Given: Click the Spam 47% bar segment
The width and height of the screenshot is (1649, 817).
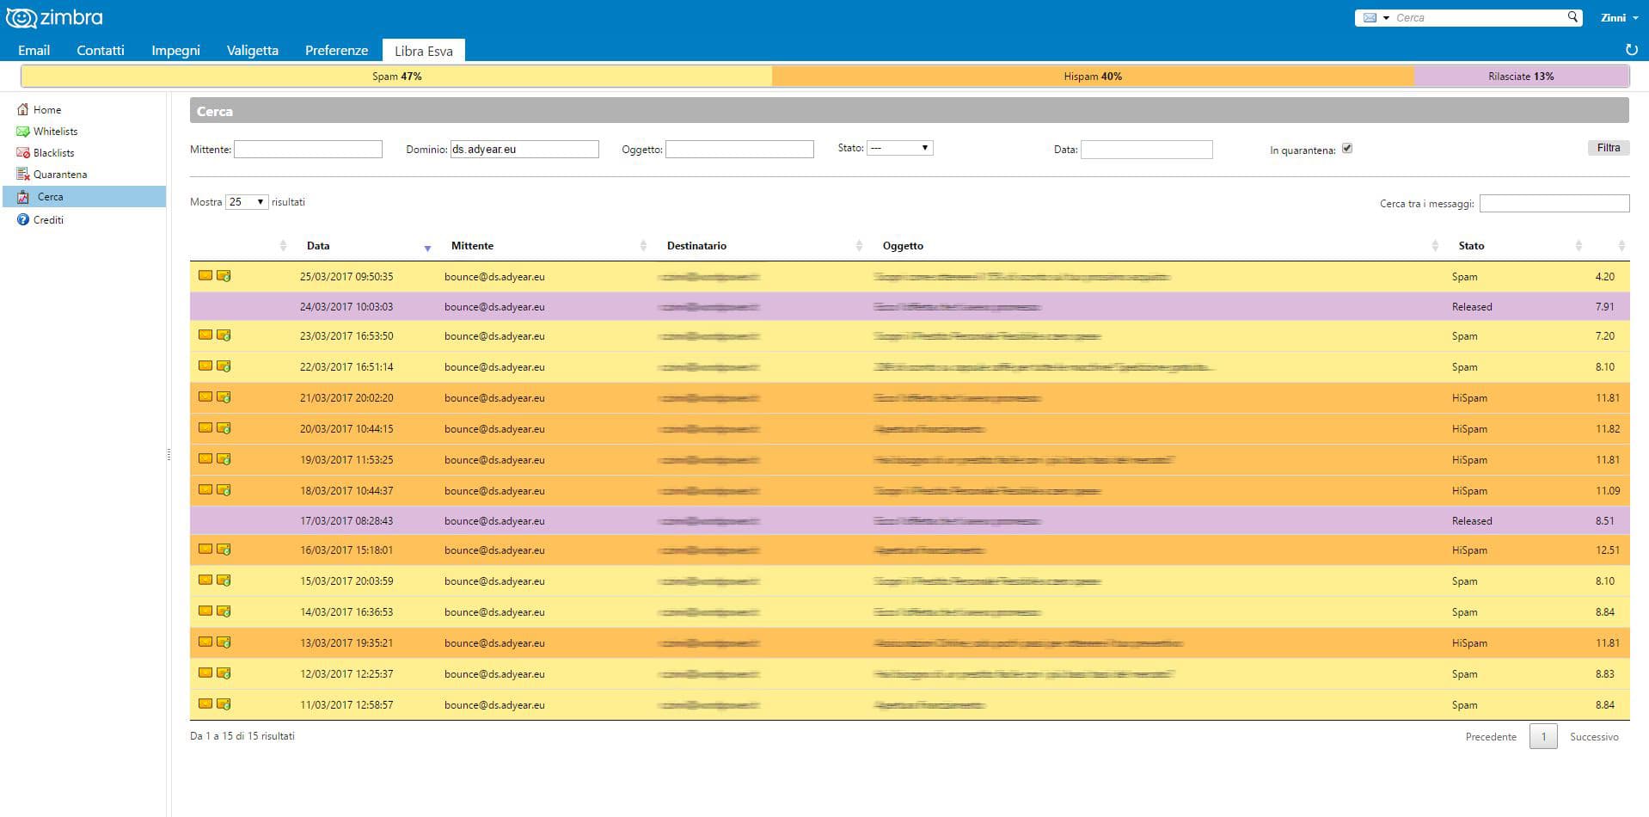Looking at the screenshot, I should pyautogui.click(x=397, y=77).
